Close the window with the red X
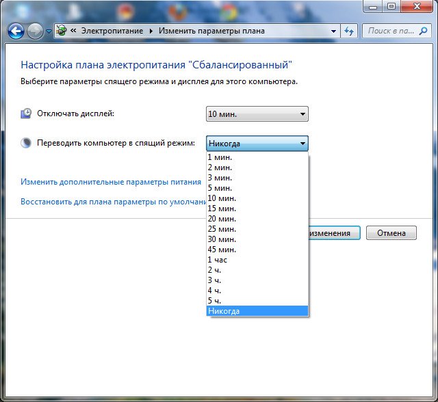 pyautogui.click(x=417, y=7)
